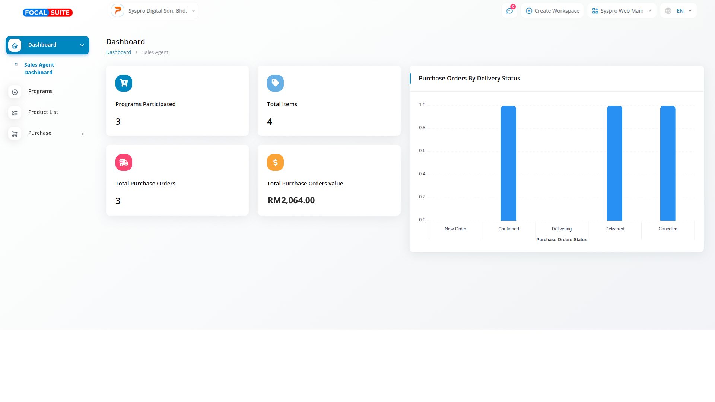Open Product List from sidebar
Viewport: 715px width, 402px height.
[43, 112]
